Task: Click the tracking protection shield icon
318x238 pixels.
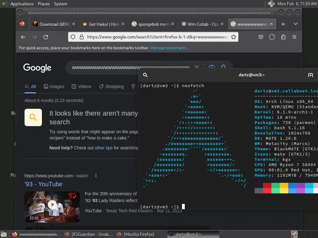Action: [x=73, y=37]
